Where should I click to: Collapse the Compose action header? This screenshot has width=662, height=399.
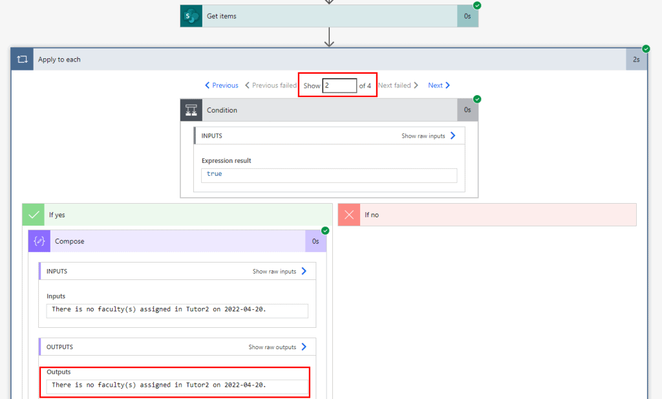point(177,241)
